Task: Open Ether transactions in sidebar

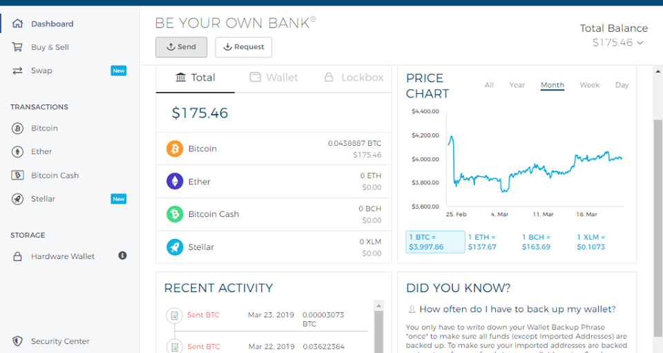Action: tap(41, 151)
